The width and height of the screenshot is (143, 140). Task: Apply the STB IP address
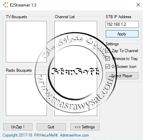coord(122,34)
